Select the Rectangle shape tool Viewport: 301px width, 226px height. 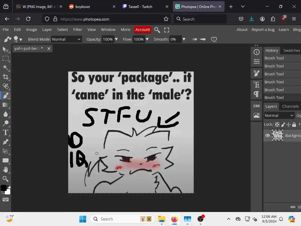[x=6, y=160]
